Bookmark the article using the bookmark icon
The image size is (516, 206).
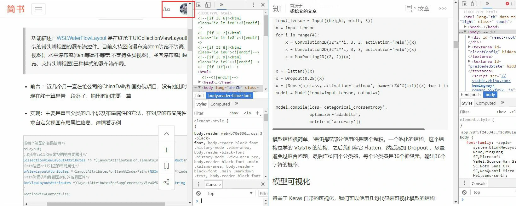pyautogui.click(x=166, y=166)
